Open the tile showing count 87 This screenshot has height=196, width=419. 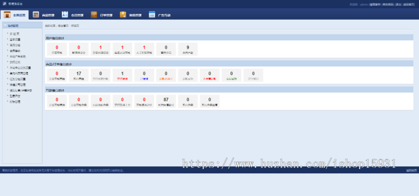(x=166, y=101)
